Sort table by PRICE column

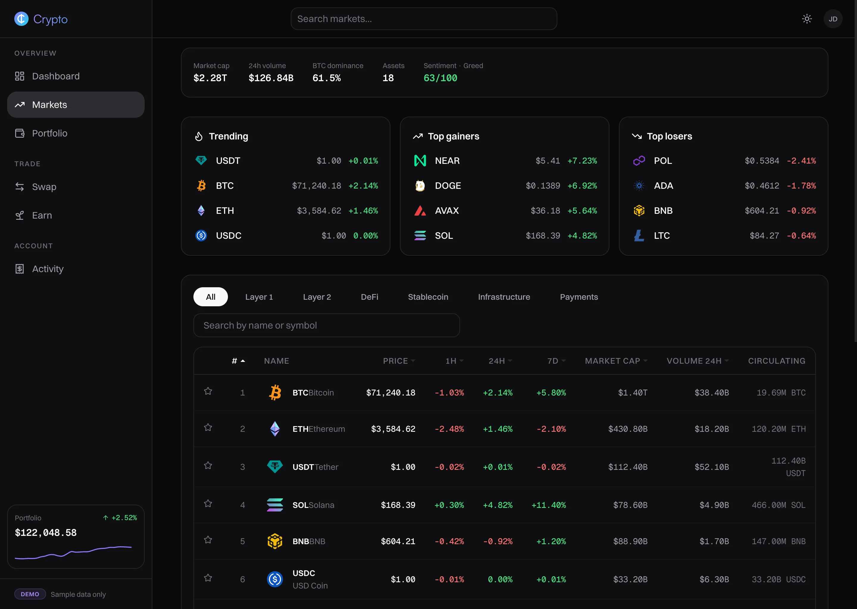[x=399, y=361]
